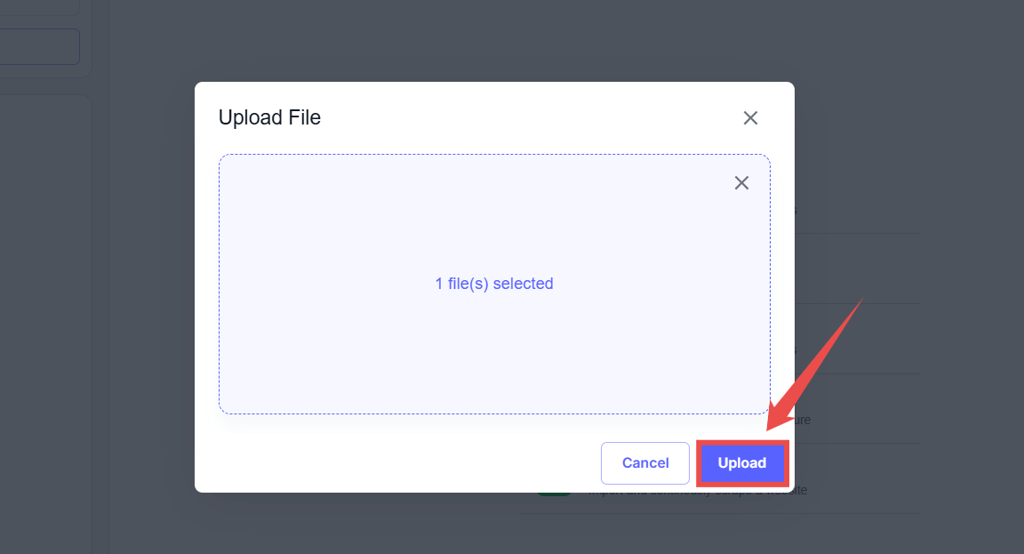Screen dimensions: 1024x554
Task: Click dimmed left sidebar panel body
Action: pos(44,311)
